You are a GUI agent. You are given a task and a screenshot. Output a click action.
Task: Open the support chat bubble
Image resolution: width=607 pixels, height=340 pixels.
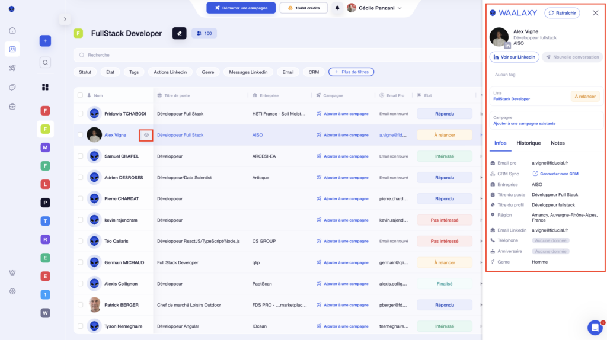click(x=595, y=327)
